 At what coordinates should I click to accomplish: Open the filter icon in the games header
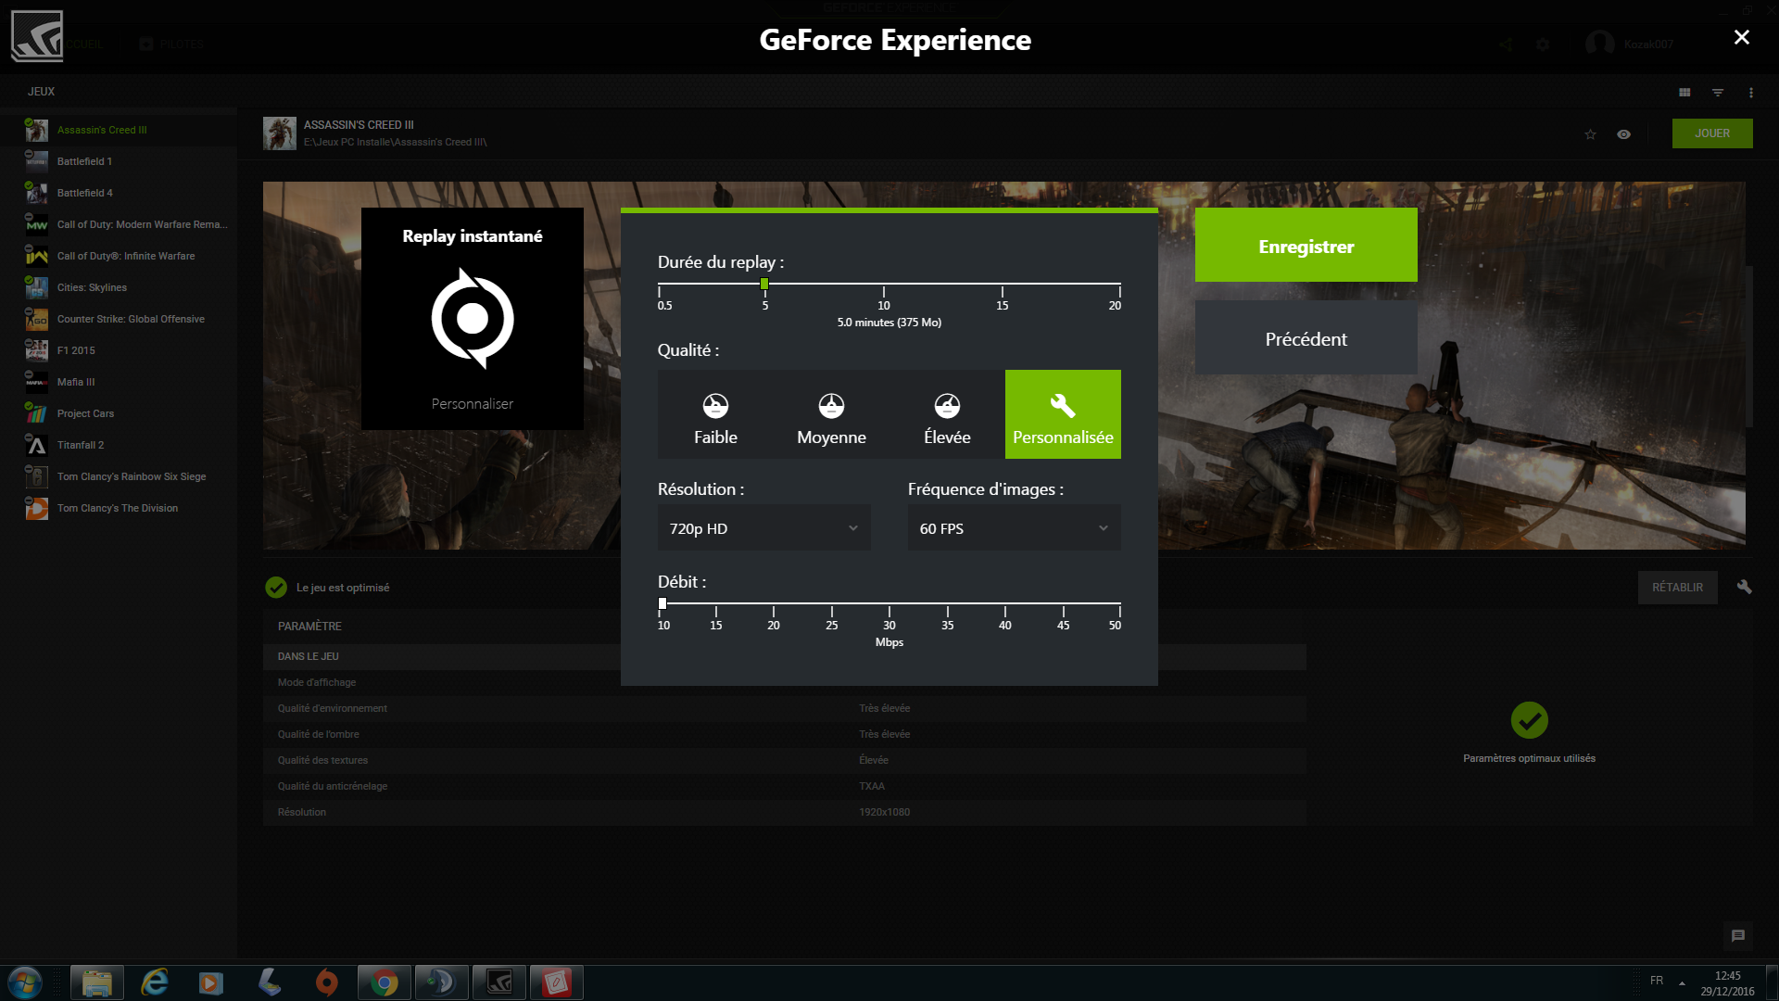[x=1718, y=93]
